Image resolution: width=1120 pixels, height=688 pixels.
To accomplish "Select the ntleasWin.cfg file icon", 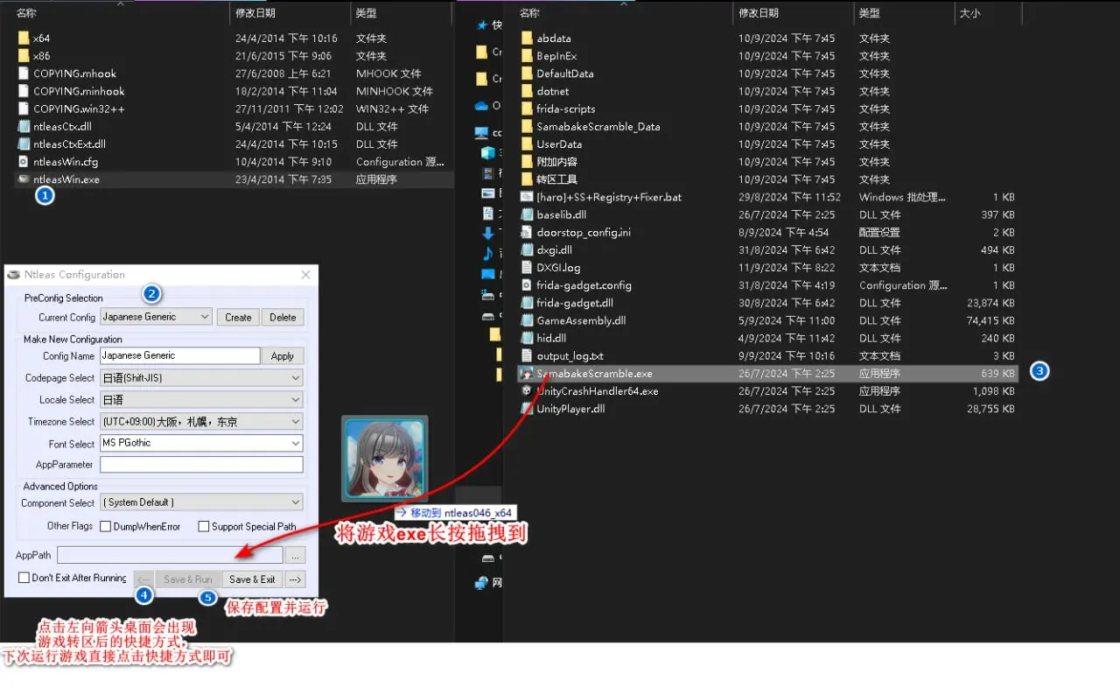I will click(24, 162).
